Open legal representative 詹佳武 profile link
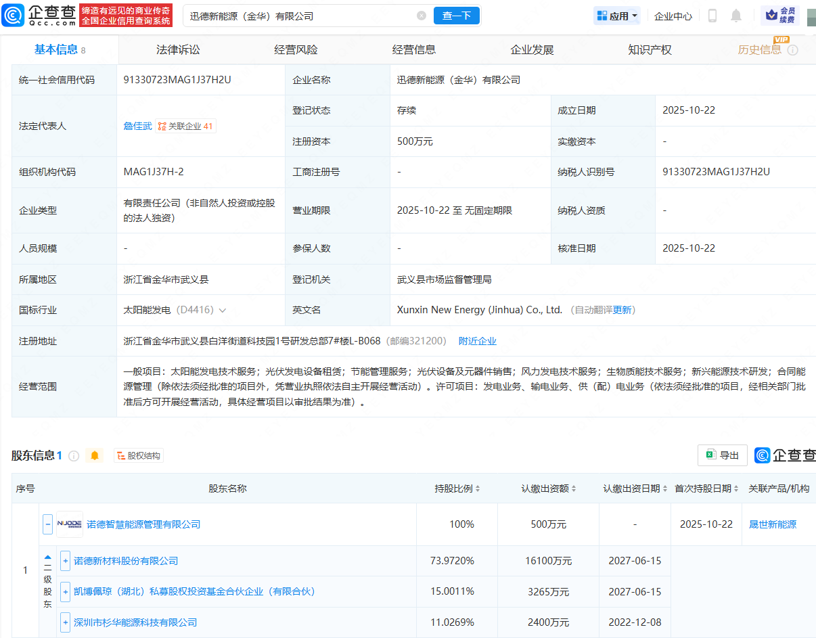Viewport: 816px width, 638px height. (137, 125)
